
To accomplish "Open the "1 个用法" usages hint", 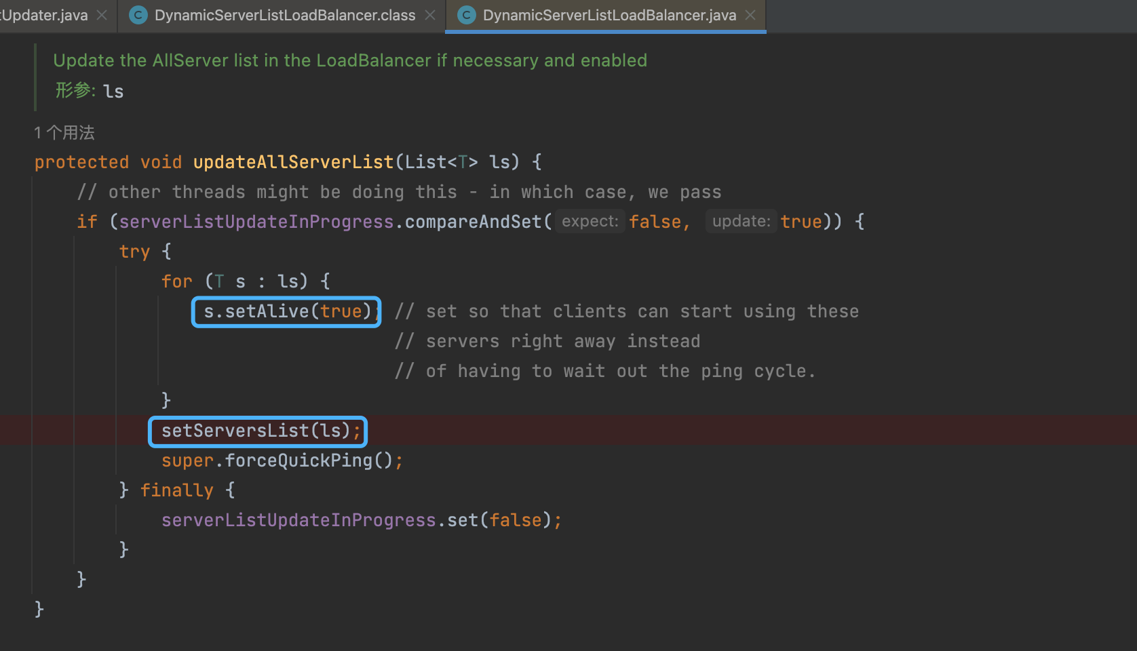I will (x=64, y=132).
